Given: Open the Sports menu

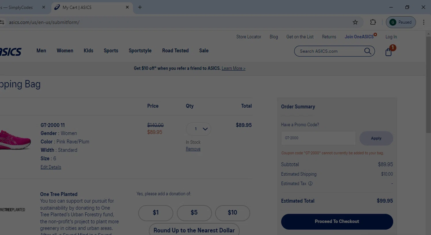Looking at the screenshot, I should pyautogui.click(x=111, y=50).
